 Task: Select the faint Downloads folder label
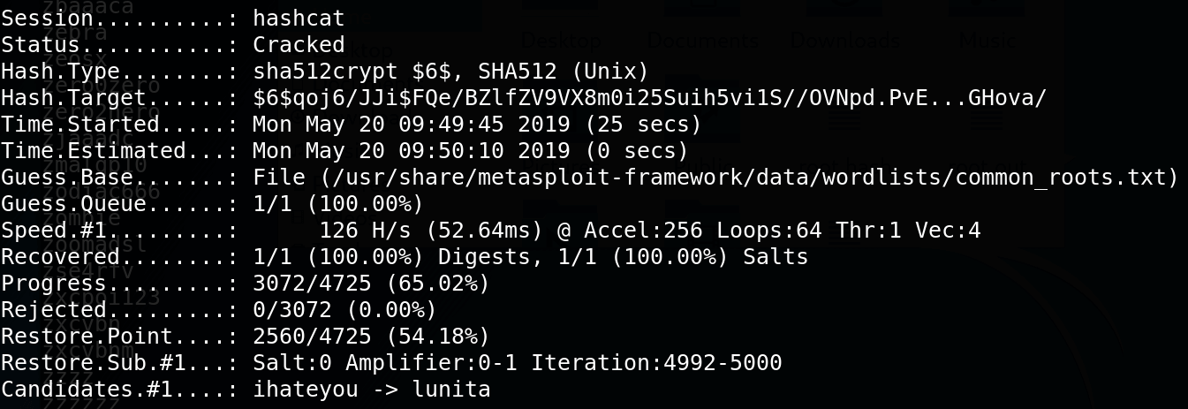(x=844, y=40)
